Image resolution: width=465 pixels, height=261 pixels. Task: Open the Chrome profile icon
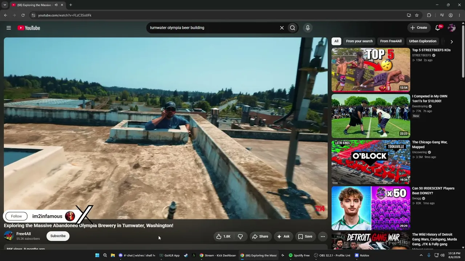(450, 15)
